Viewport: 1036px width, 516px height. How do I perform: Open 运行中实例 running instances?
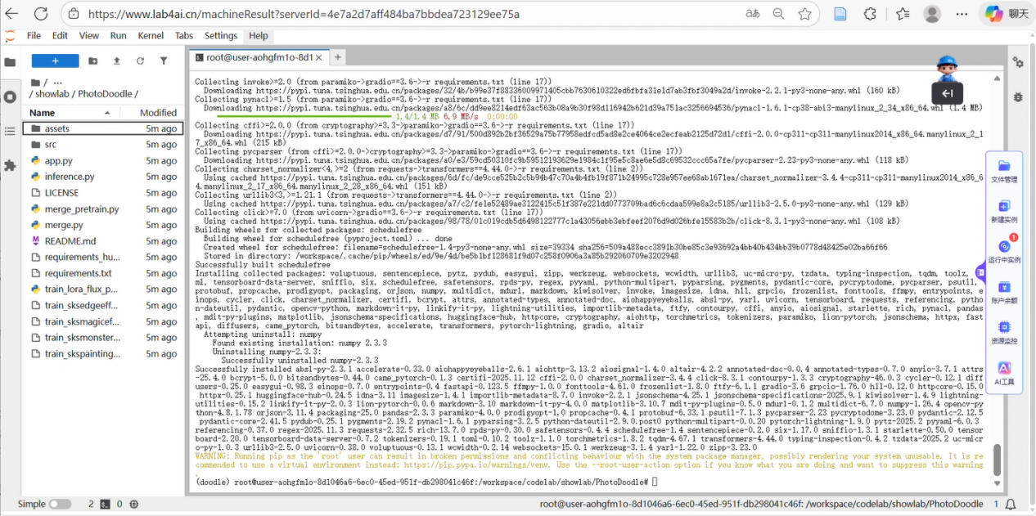click(1004, 251)
